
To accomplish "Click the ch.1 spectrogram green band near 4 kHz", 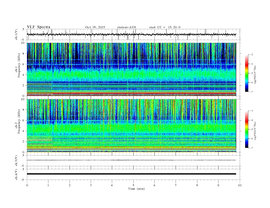I will pyautogui.click(x=131, y=74).
